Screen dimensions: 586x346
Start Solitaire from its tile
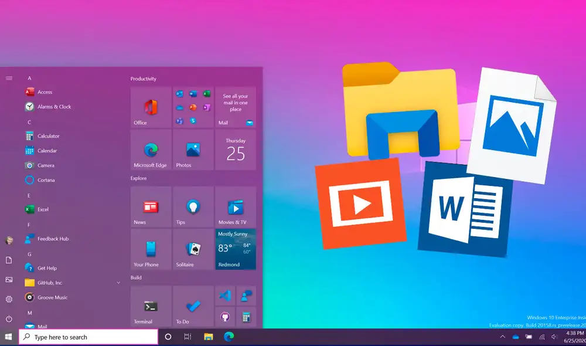(193, 249)
